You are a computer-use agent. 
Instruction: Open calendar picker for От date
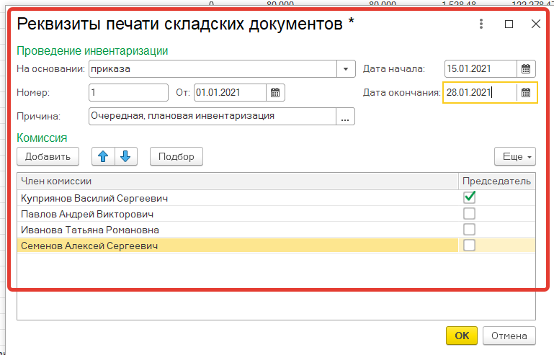275,92
